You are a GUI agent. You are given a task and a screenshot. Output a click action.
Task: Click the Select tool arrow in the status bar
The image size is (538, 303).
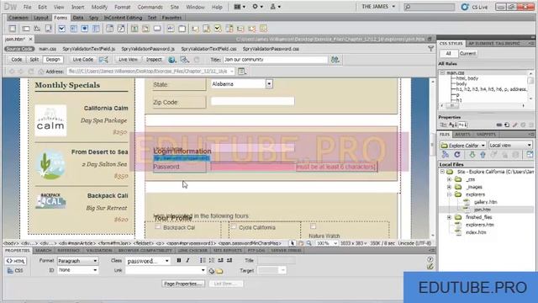[x=292, y=243]
